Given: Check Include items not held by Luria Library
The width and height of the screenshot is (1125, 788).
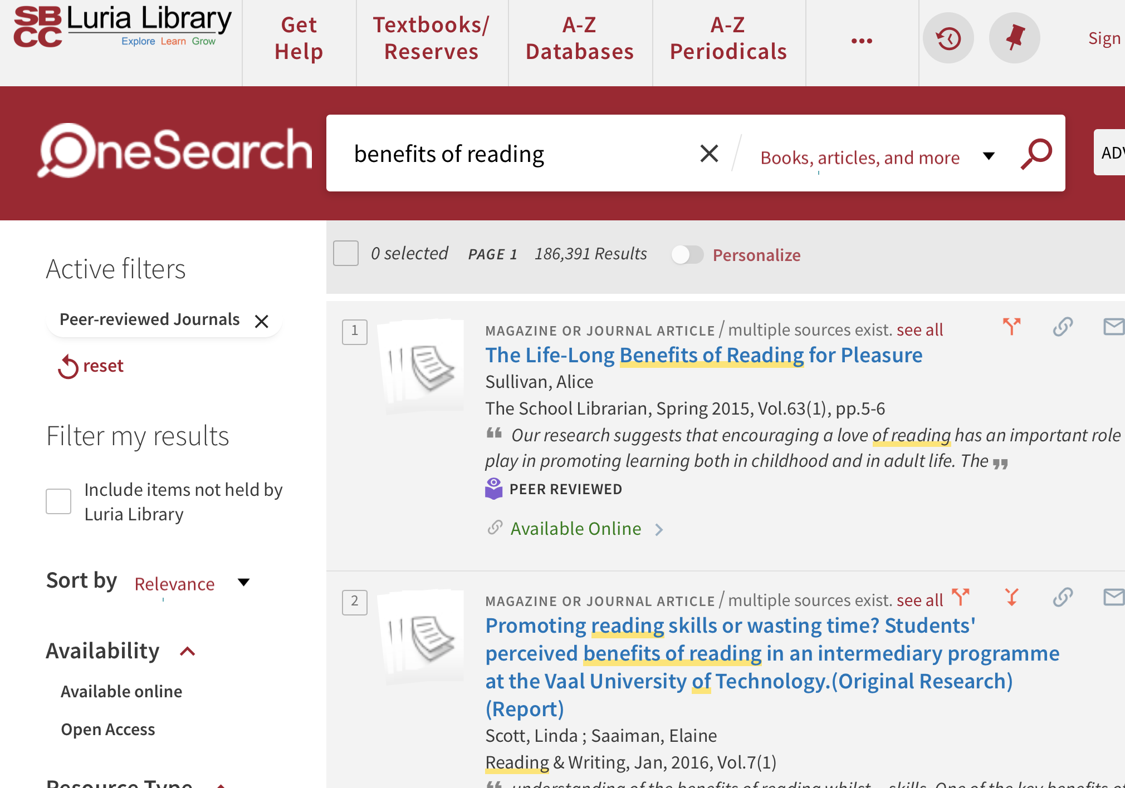Looking at the screenshot, I should point(58,501).
